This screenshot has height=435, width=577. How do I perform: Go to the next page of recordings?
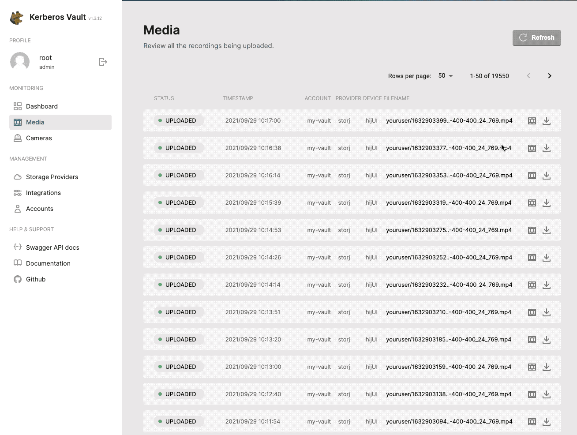tap(549, 75)
